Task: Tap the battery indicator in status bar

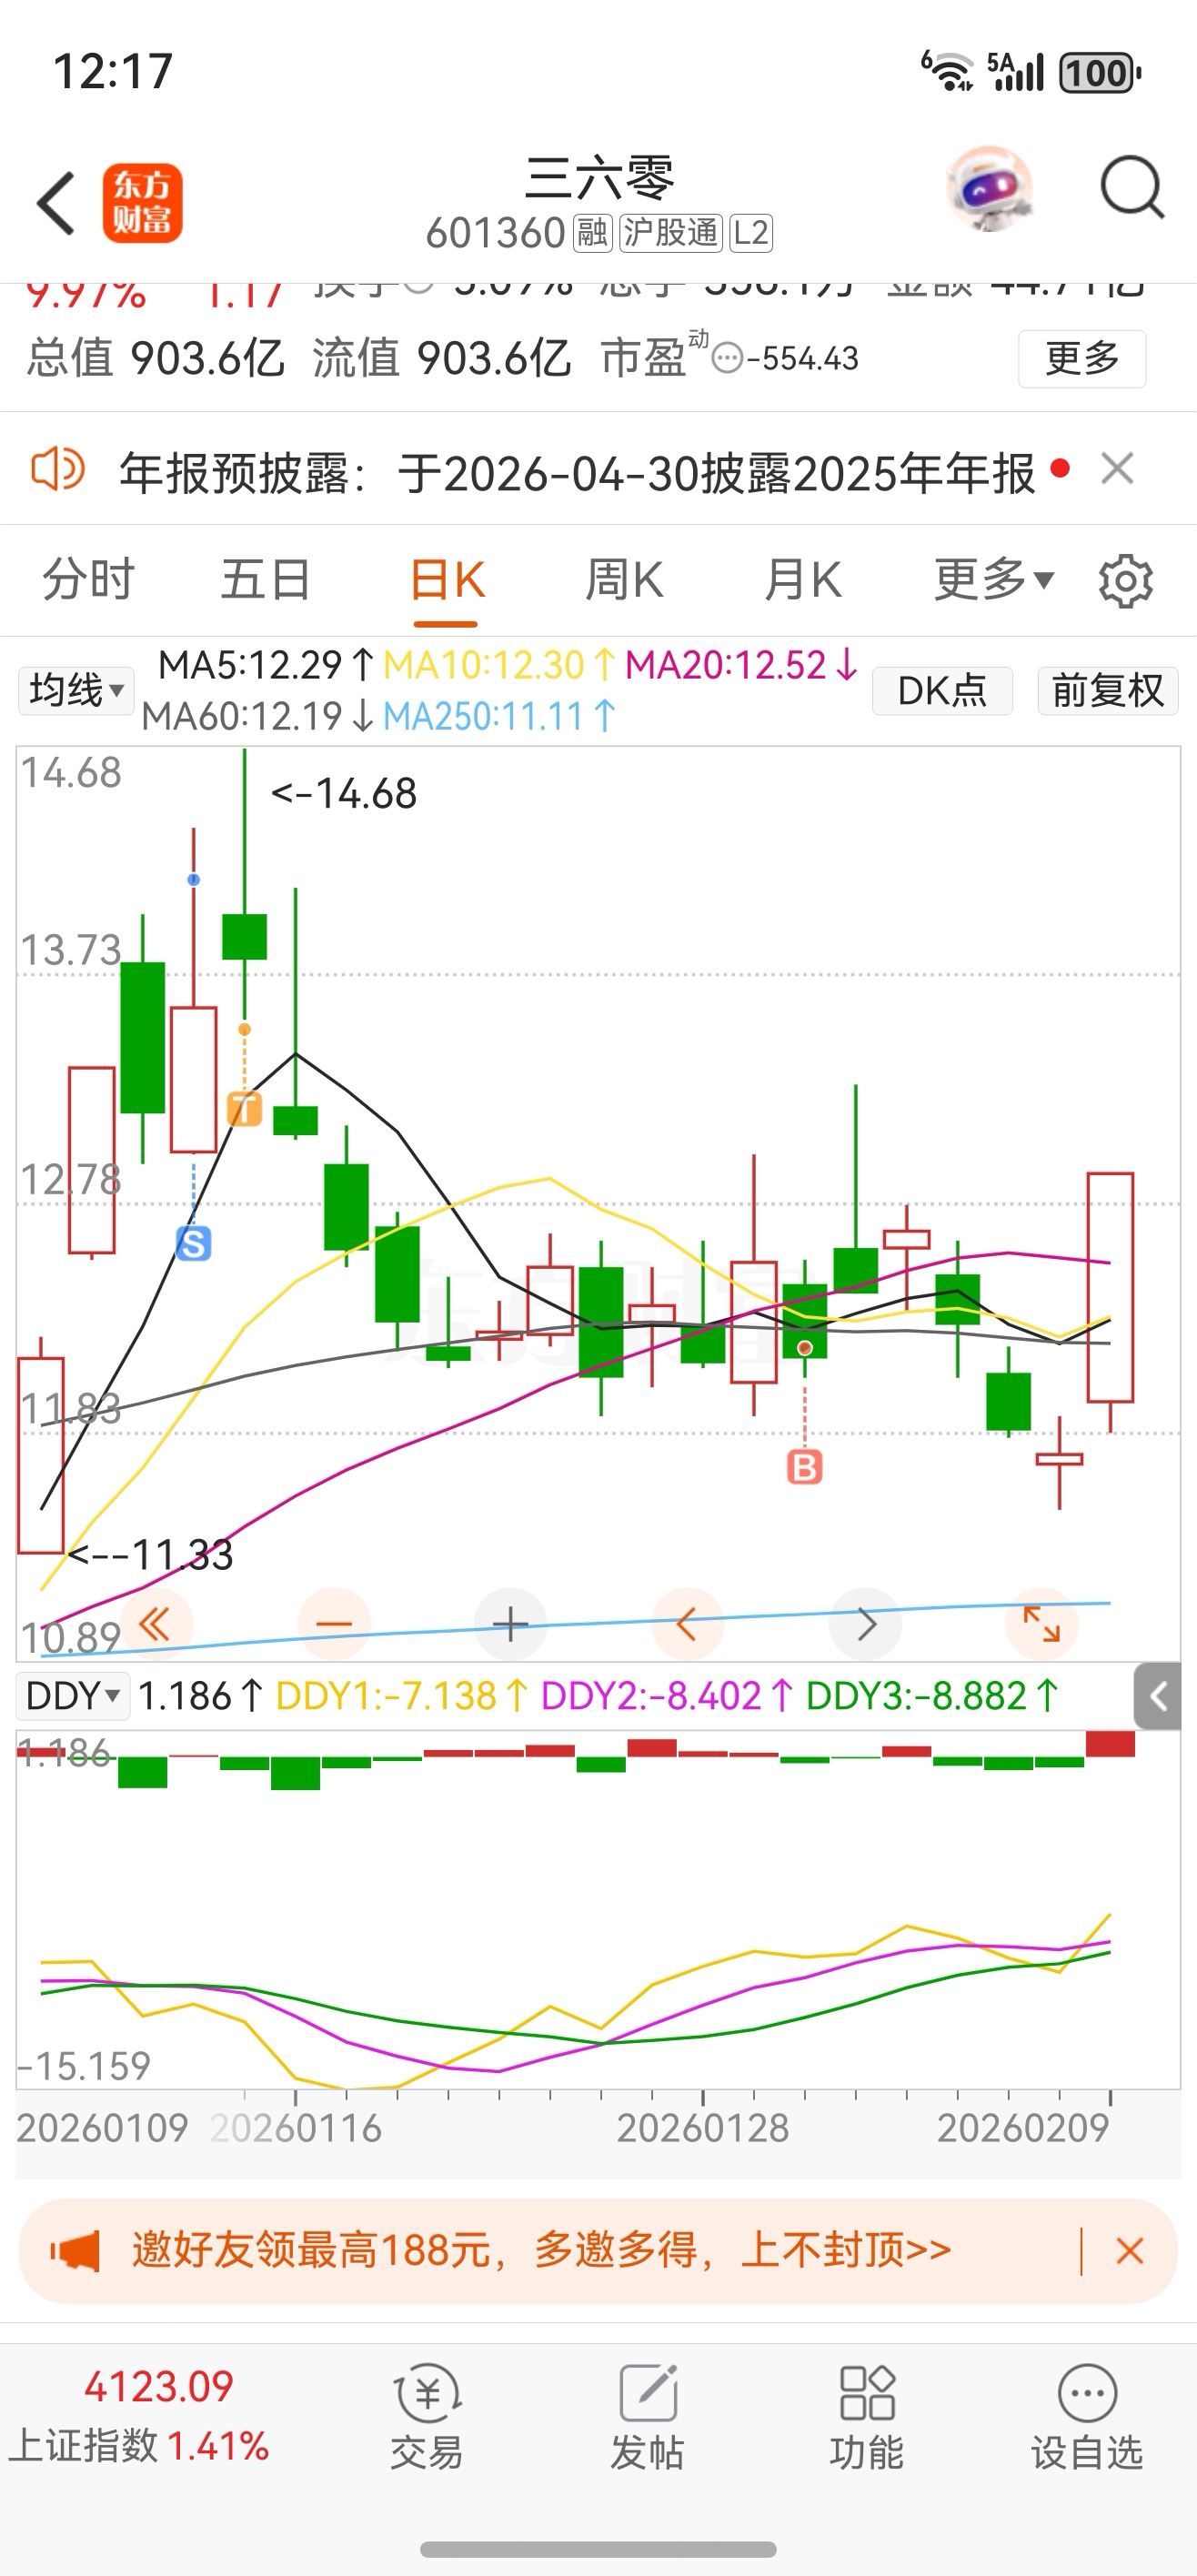Action: (x=1100, y=72)
